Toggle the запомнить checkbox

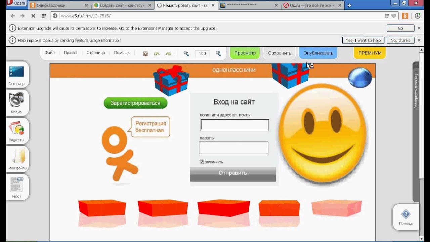point(202,162)
